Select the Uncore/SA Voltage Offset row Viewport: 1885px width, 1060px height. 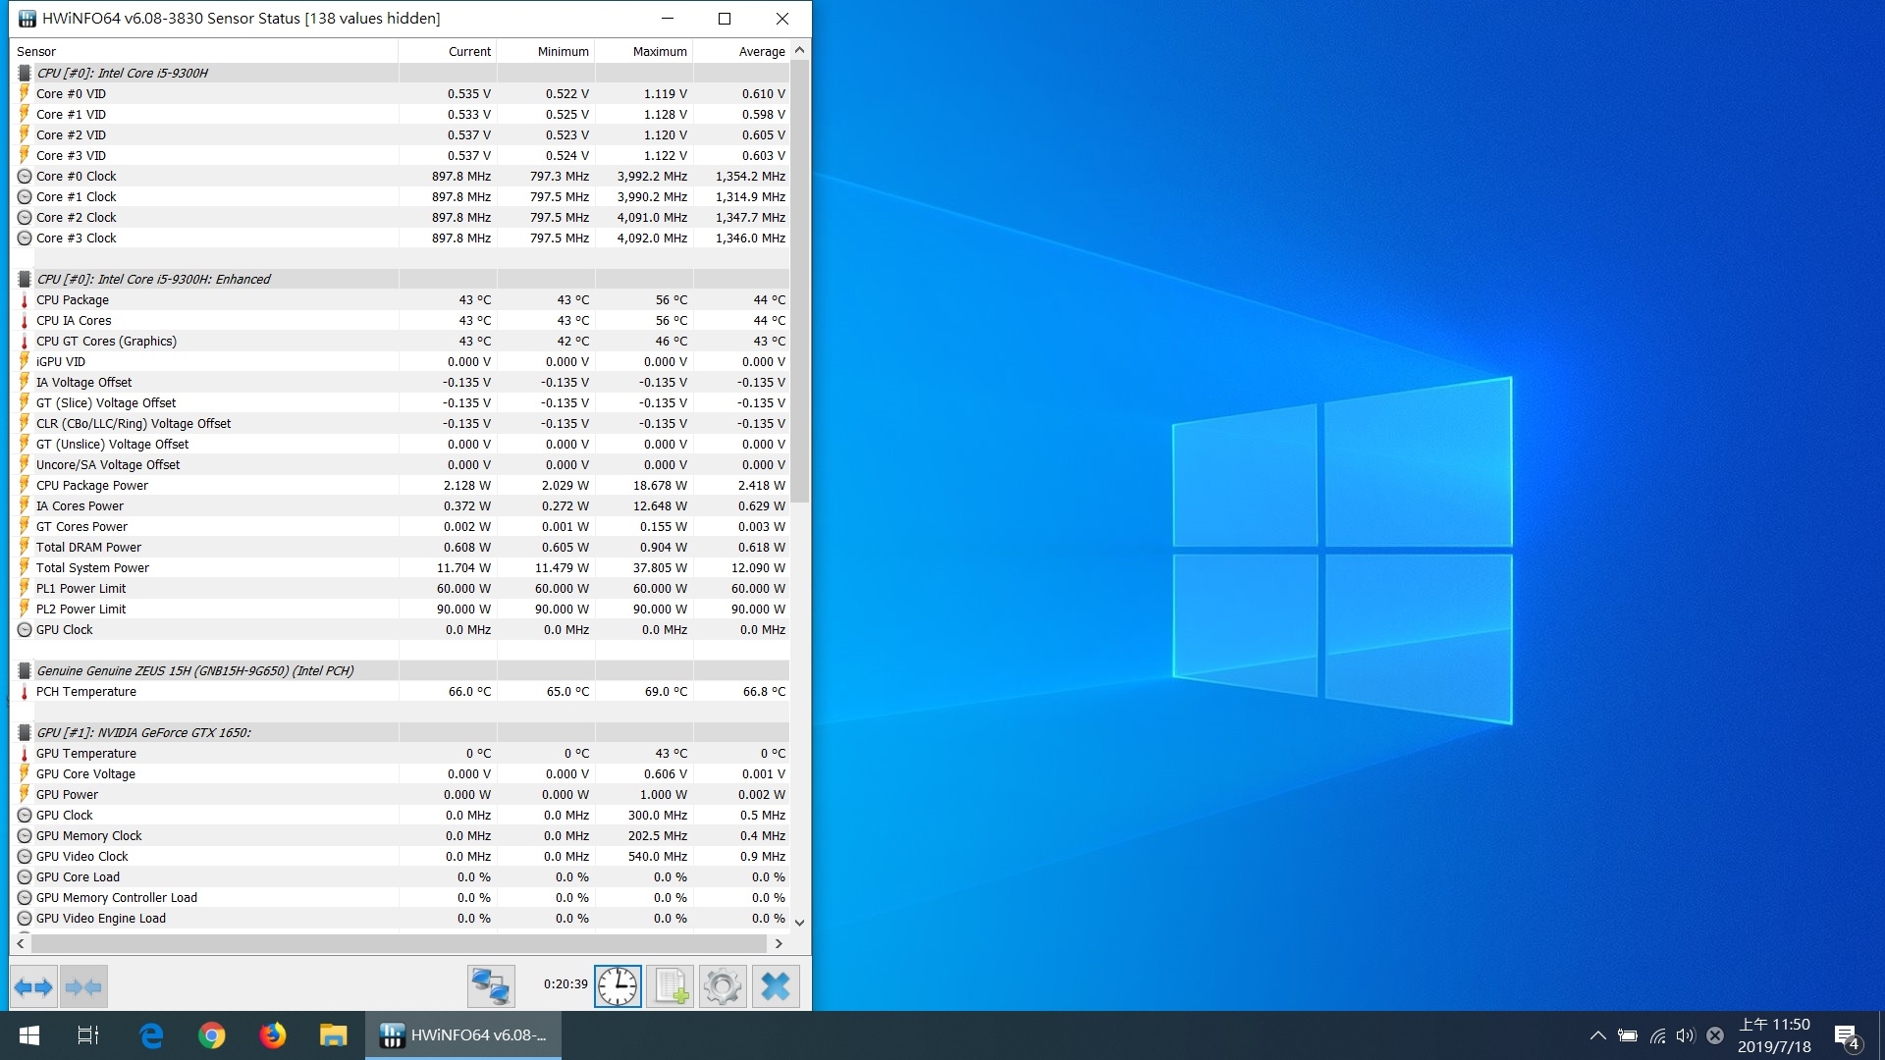pyautogui.click(x=400, y=464)
